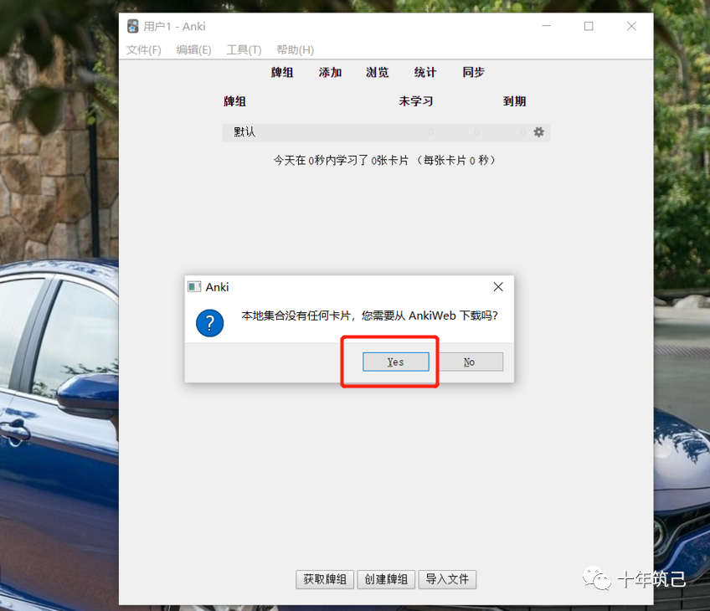Minimize the 用户1 - Anki window

click(x=547, y=26)
